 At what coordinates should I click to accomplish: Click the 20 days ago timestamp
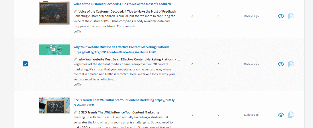pyautogui.click(x=251, y=64)
